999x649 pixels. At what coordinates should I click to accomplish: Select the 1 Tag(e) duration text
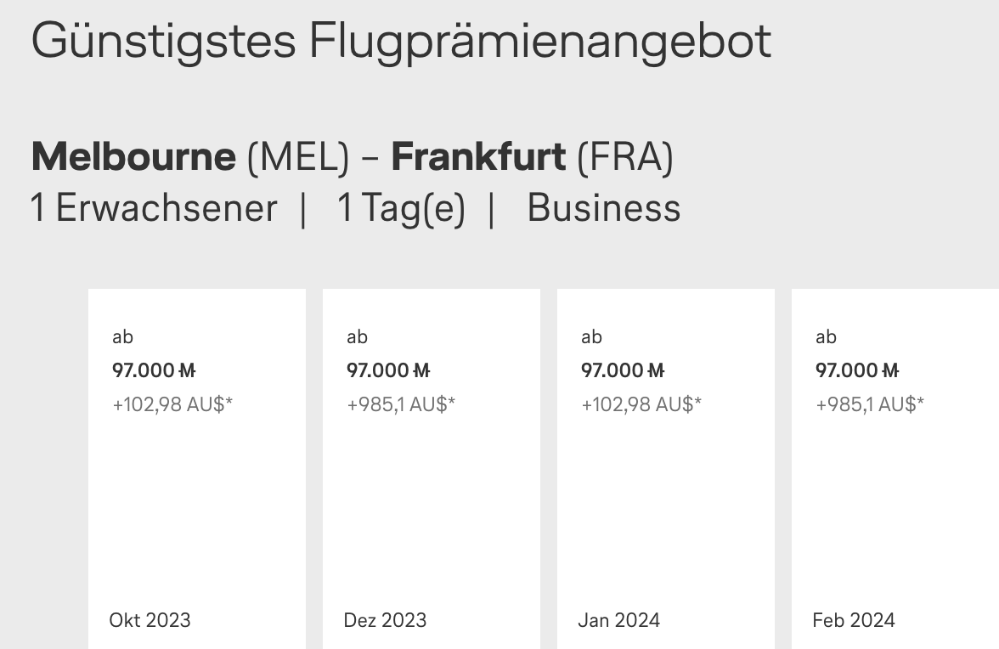(x=401, y=208)
